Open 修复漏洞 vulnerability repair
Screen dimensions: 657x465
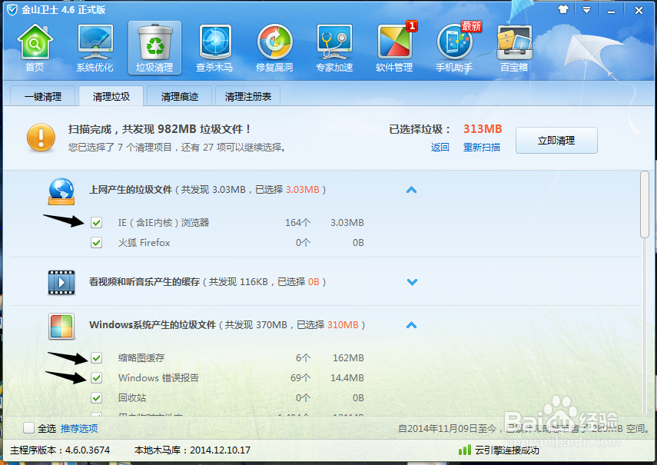pos(274,48)
